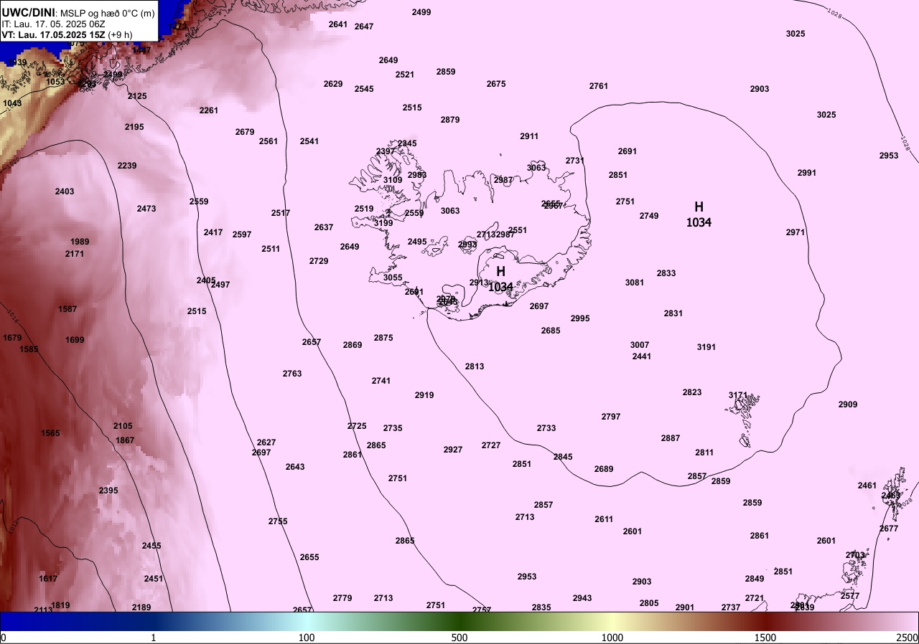
Task: Click the freezing level value 2919
Action: point(424,395)
